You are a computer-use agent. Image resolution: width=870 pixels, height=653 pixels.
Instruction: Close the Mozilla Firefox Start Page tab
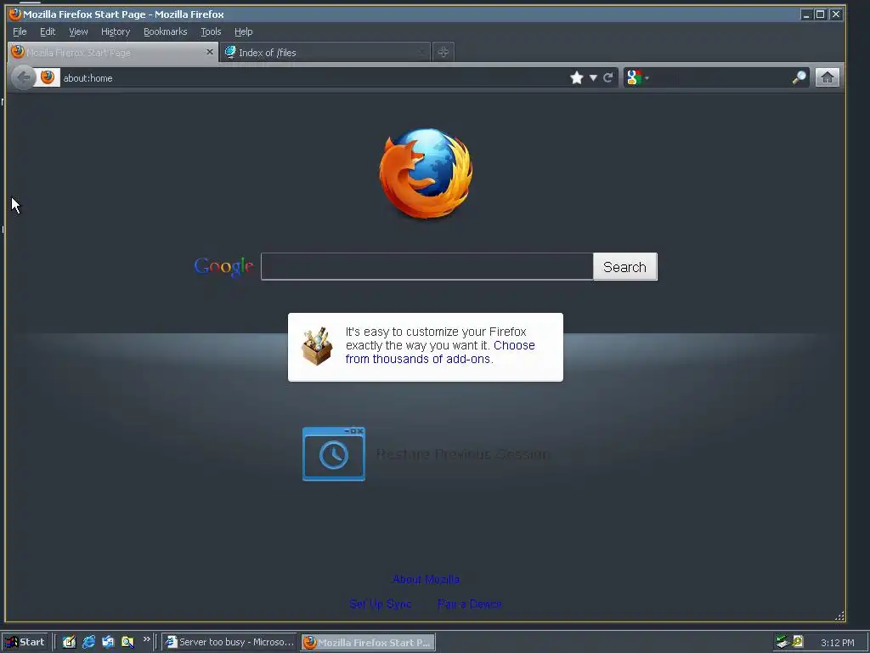point(209,52)
